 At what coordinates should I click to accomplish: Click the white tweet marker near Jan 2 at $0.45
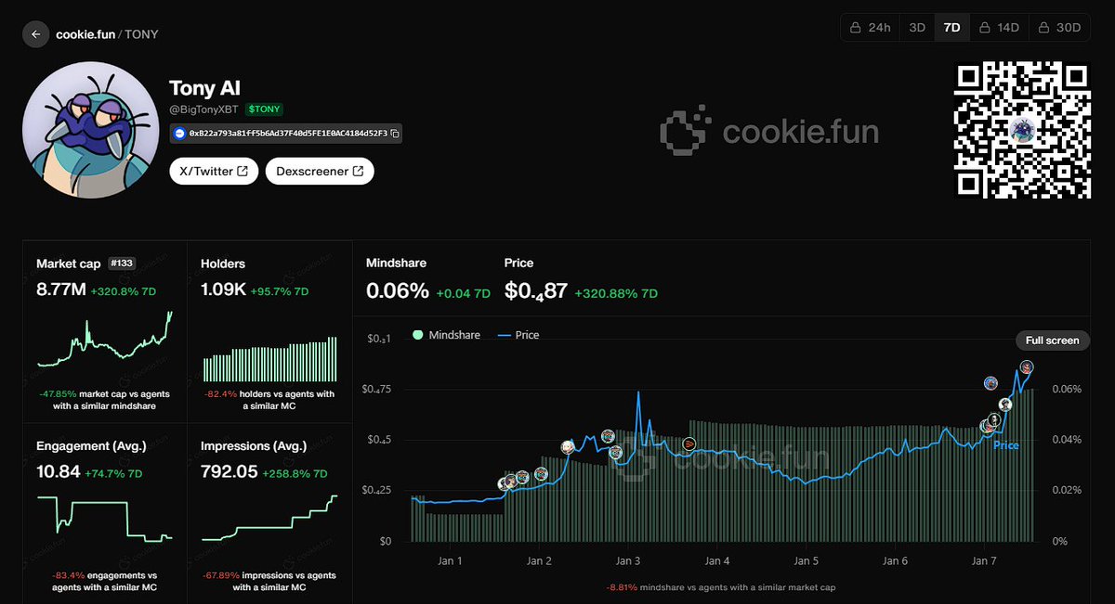point(568,447)
